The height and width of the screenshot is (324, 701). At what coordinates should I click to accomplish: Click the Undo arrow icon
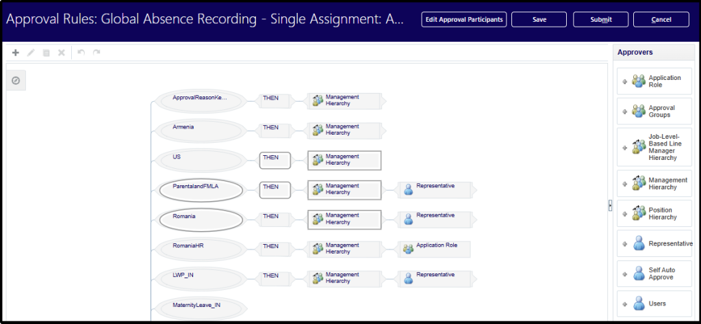(81, 53)
